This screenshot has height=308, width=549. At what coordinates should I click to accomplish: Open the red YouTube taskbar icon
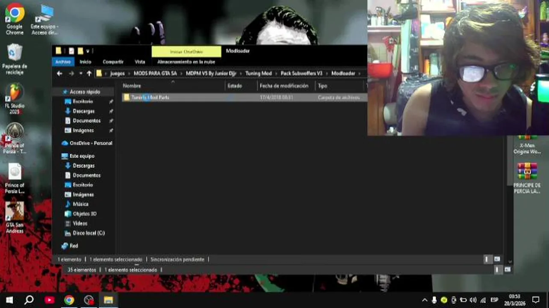pos(49,300)
